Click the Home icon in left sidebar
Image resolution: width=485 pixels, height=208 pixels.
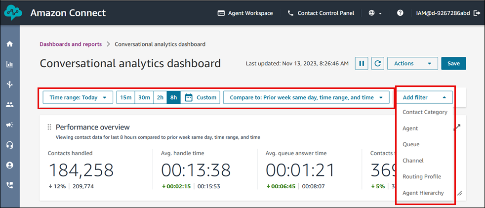click(9, 44)
